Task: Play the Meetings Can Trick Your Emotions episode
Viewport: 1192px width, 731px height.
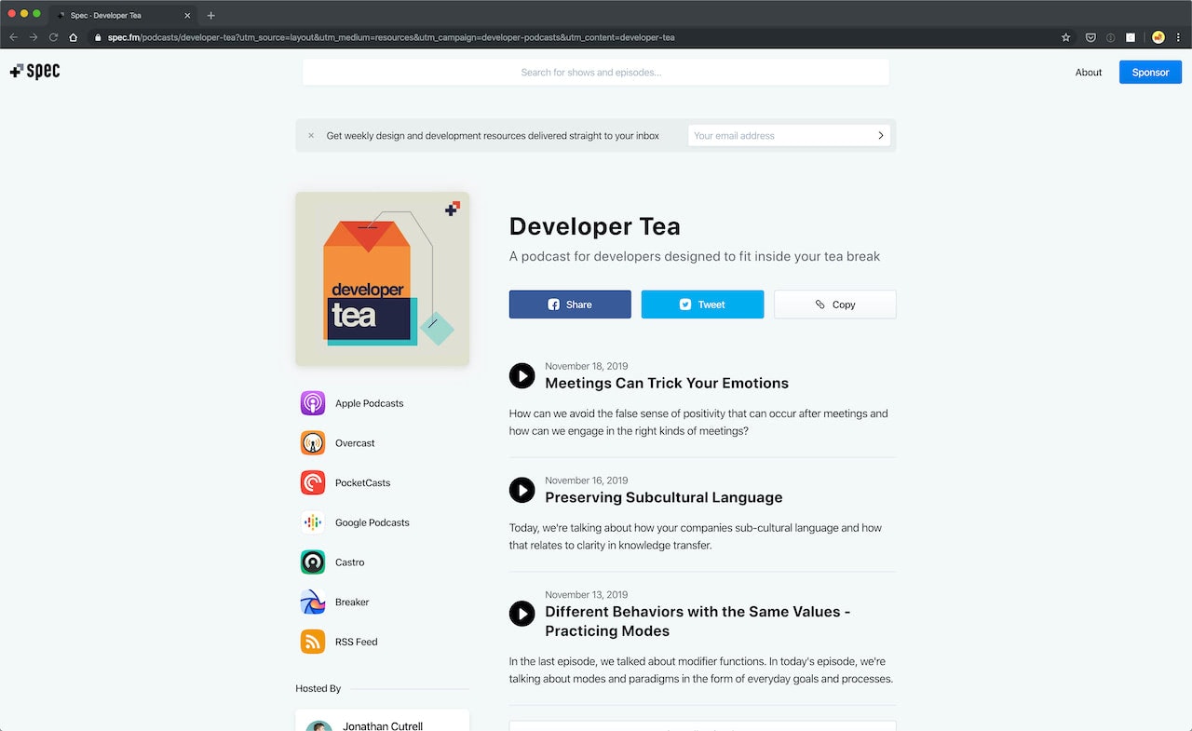Action: pos(521,375)
